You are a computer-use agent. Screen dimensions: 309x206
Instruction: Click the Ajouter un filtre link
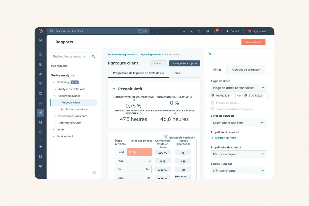[224, 138]
